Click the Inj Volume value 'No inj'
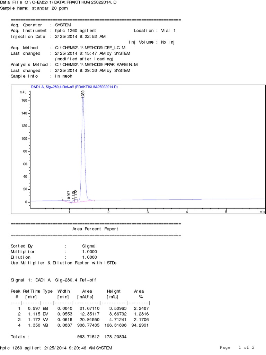The height and width of the screenshot is (355, 266). 168,42
